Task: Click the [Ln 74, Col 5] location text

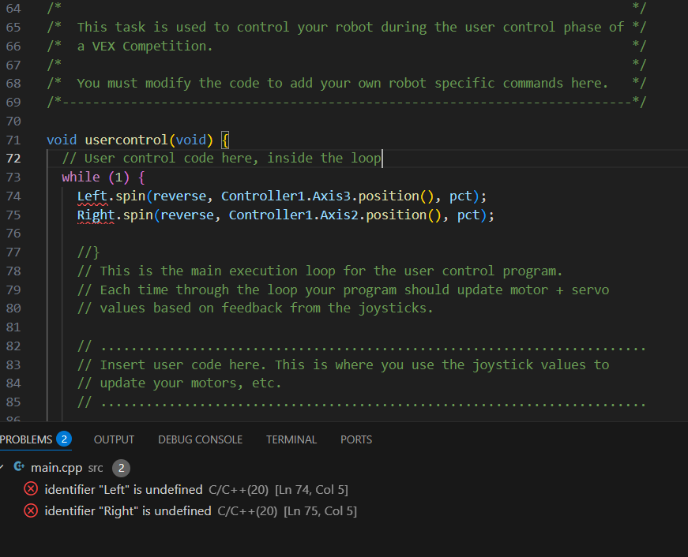Action: 311,489
